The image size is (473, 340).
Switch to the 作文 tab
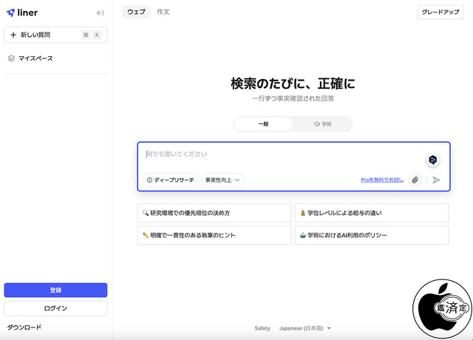163,12
